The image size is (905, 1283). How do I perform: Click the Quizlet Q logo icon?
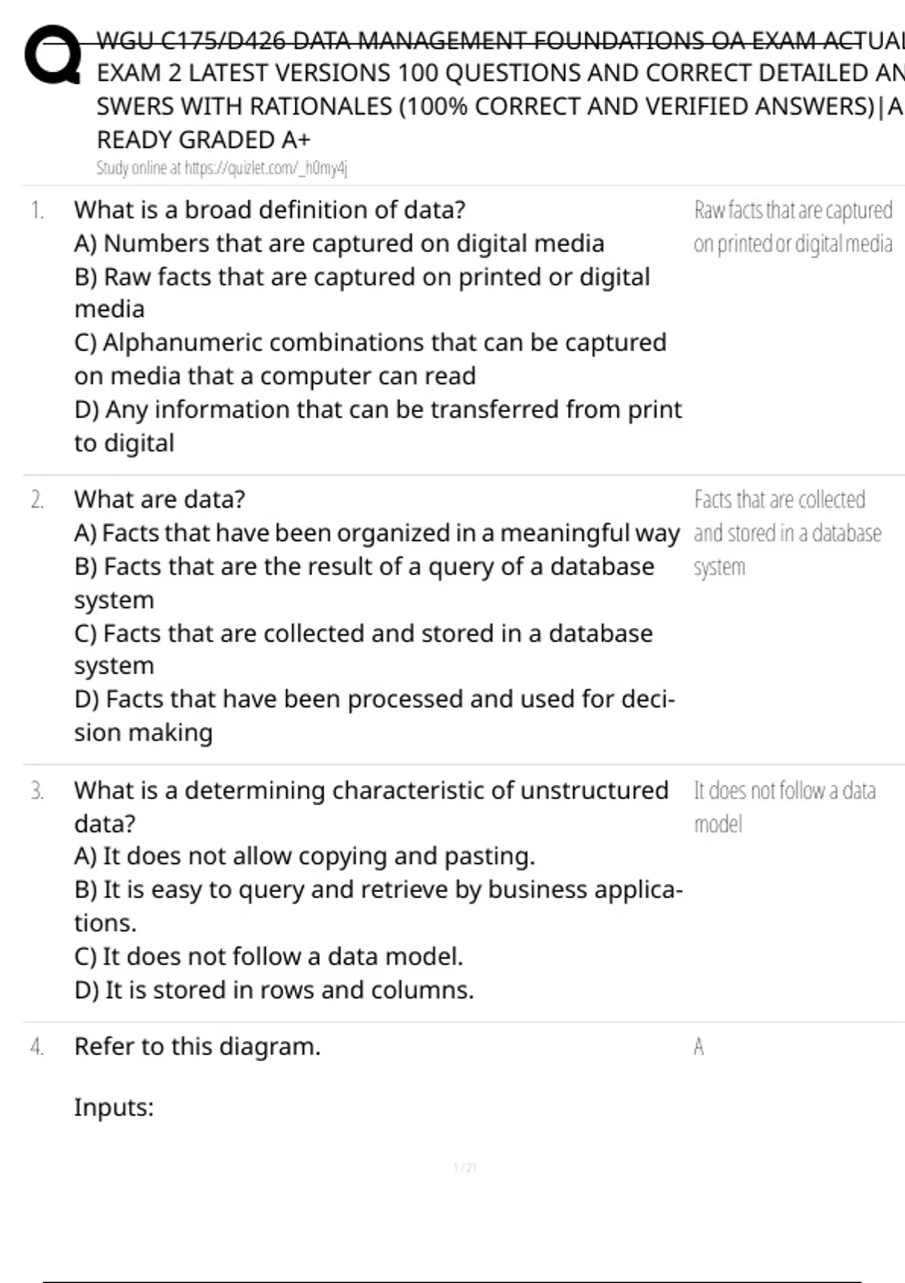53,54
